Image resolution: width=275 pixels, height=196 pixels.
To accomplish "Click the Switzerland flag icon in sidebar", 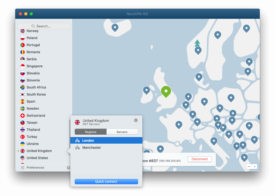I will coord(23,116).
